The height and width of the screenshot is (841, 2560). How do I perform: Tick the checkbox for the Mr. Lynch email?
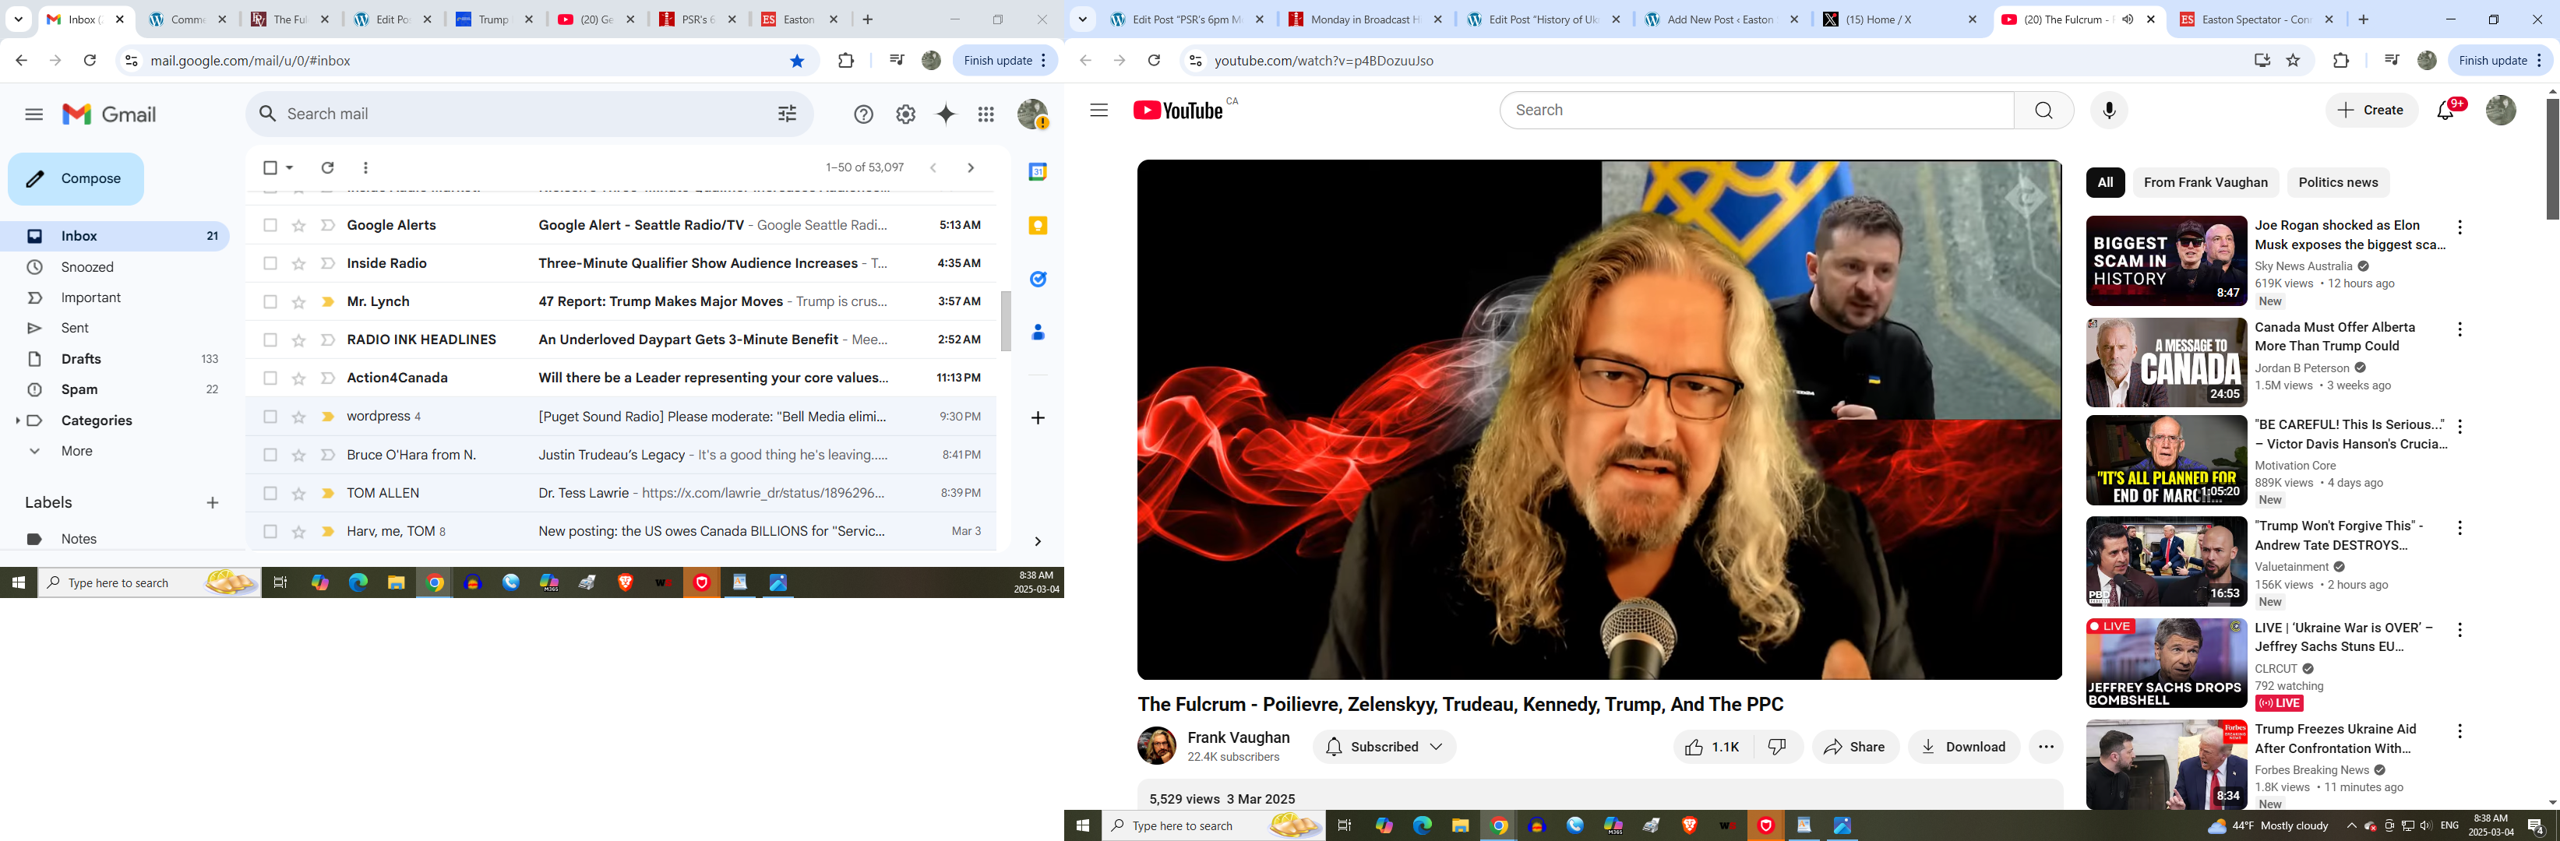[x=270, y=302]
